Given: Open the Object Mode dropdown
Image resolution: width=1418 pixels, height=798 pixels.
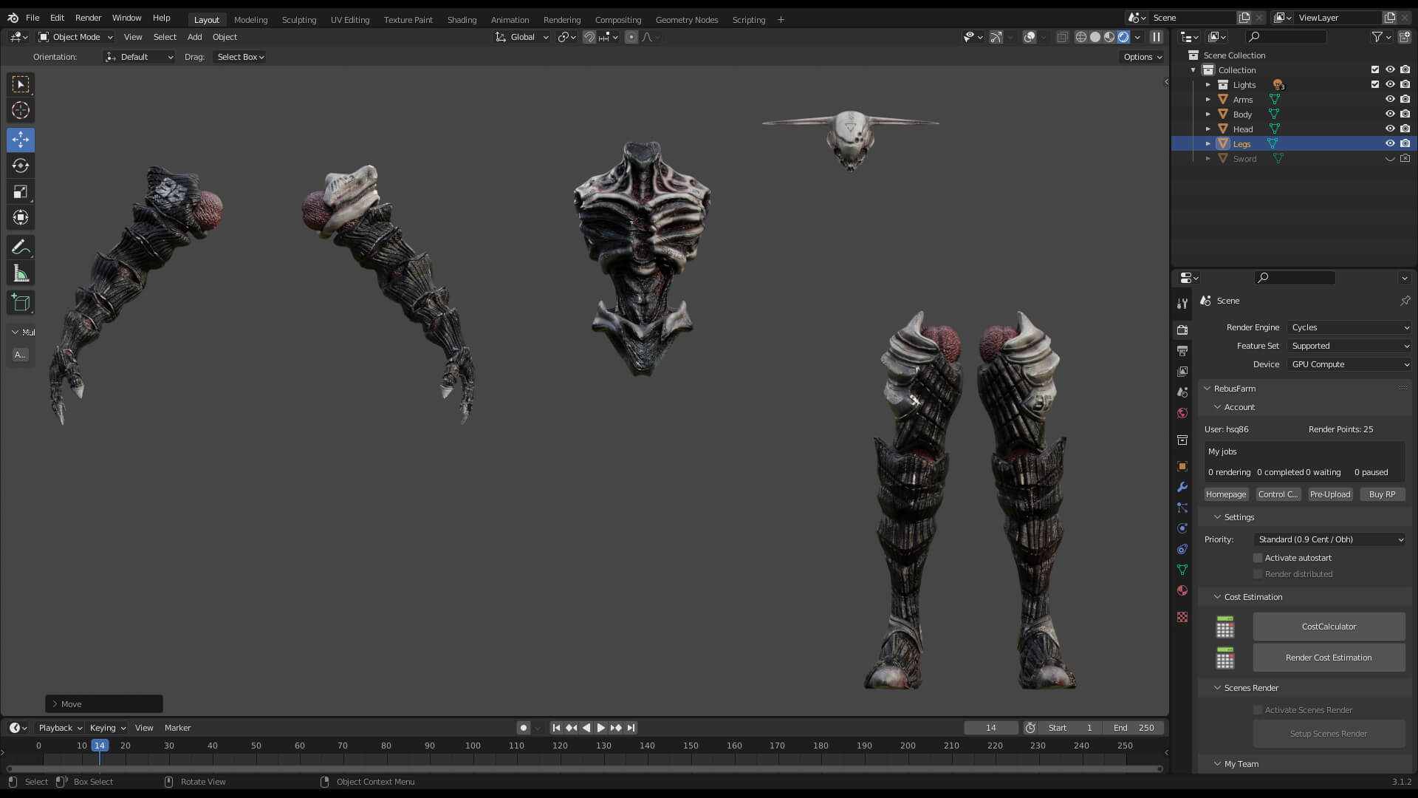Looking at the screenshot, I should (x=75, y=37).
